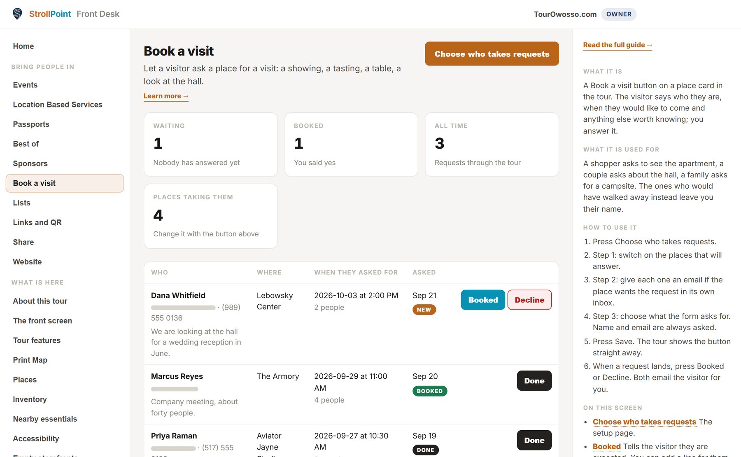
Task: Mark Dana Whitfield's request as Booked
Action: pyautogui.click(x=483, y=300)
